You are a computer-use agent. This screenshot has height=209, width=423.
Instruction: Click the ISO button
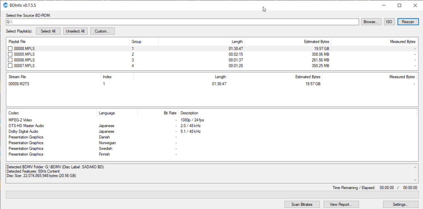[x=389, y=22]
